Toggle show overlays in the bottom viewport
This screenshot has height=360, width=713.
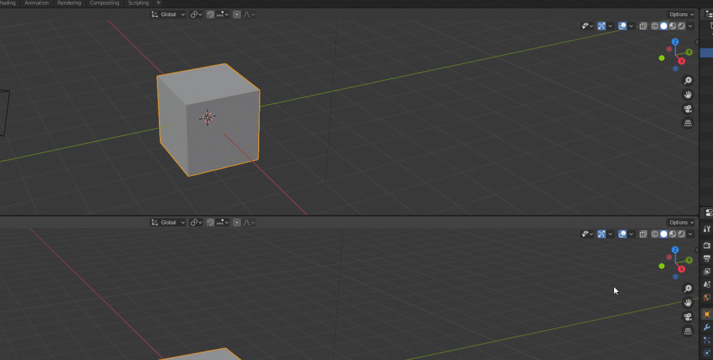point(622,234)
